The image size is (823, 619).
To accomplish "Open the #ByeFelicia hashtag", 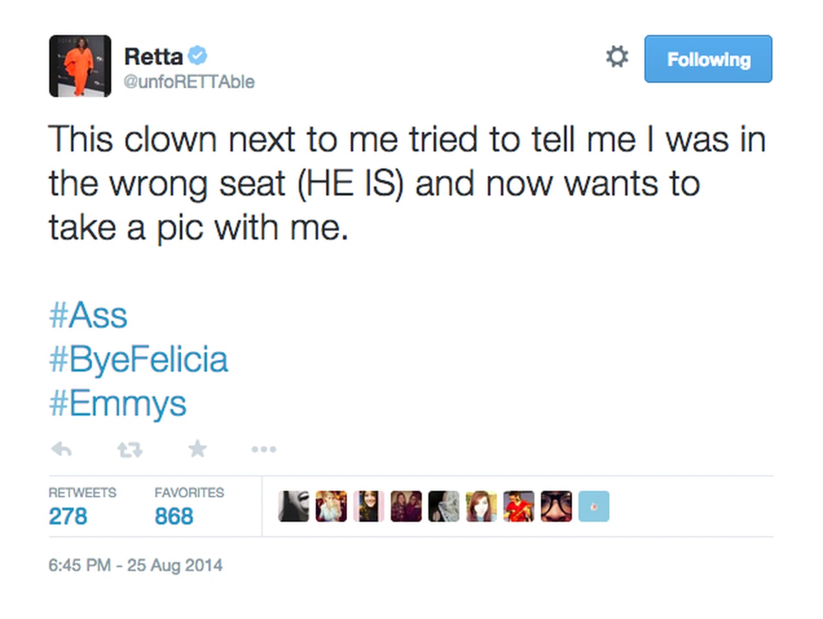I will click(x=138, y=359).
